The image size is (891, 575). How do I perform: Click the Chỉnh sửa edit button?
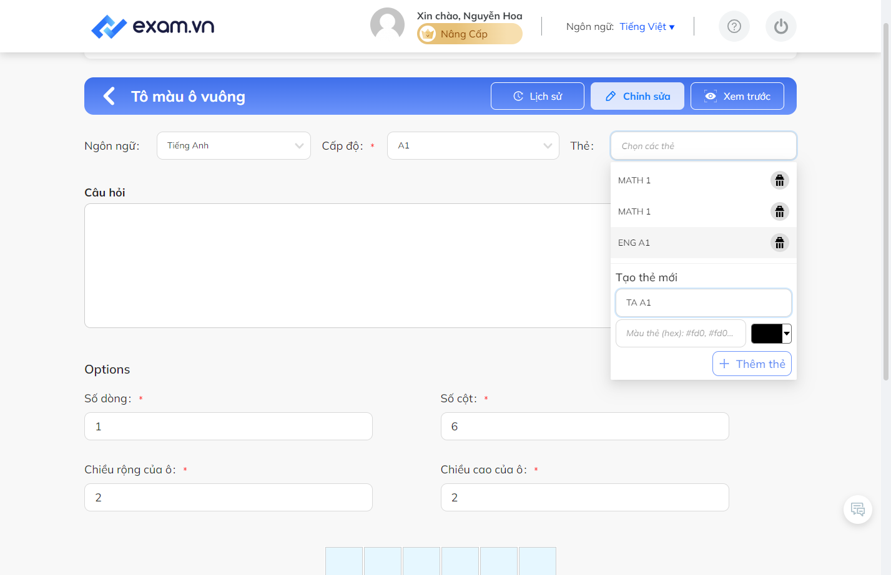637,96
